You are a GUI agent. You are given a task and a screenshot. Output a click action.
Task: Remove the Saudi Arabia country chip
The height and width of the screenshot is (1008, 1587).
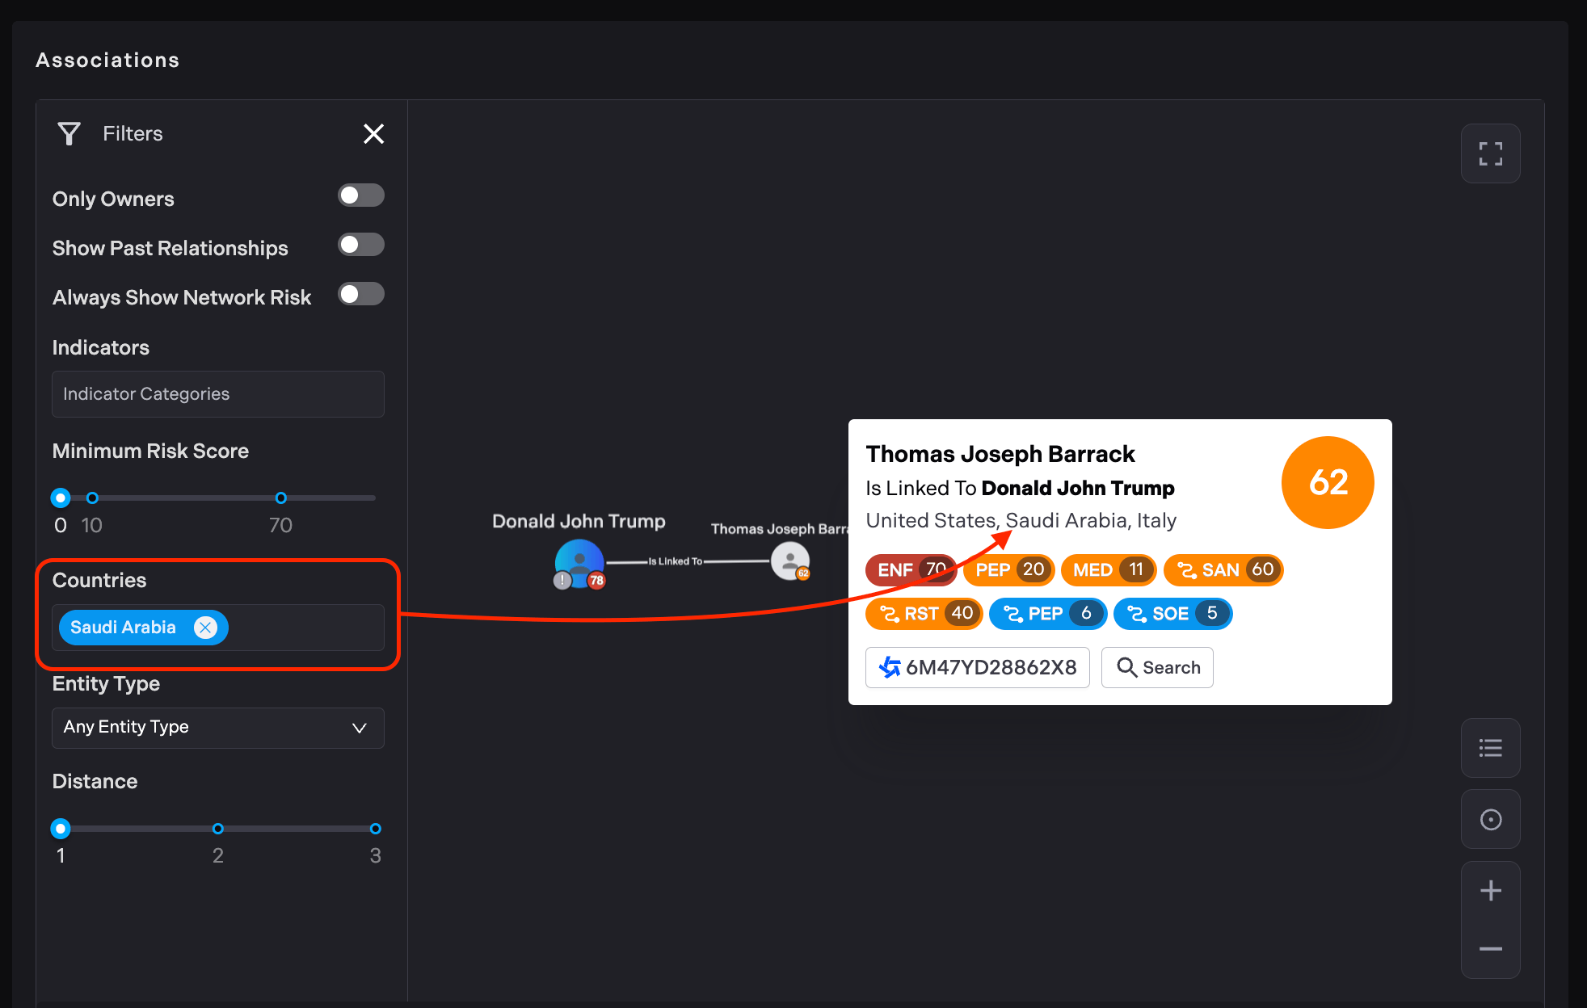[206, 628]
